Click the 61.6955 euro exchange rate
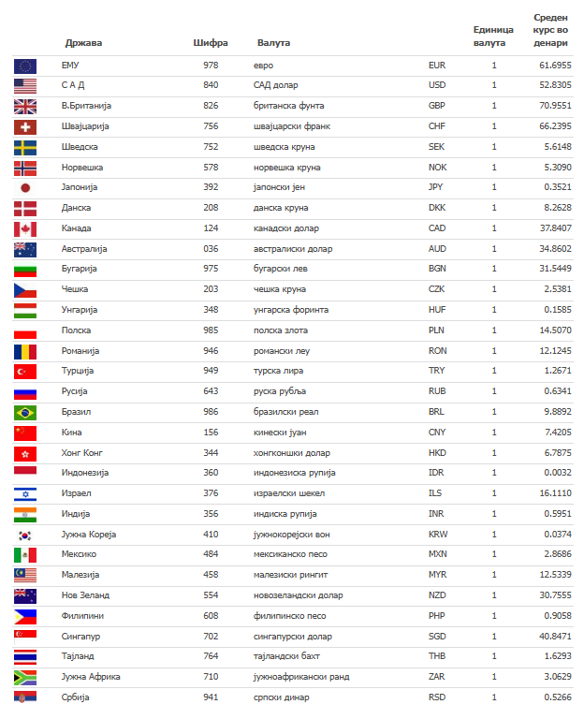The height and width of the screenshot is (719, 584). (x=555, y=66)
